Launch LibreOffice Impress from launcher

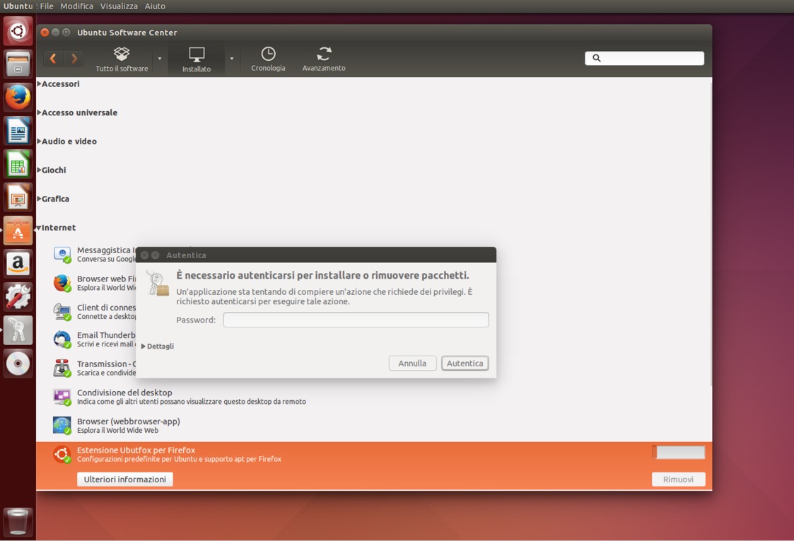coord(18,197)
